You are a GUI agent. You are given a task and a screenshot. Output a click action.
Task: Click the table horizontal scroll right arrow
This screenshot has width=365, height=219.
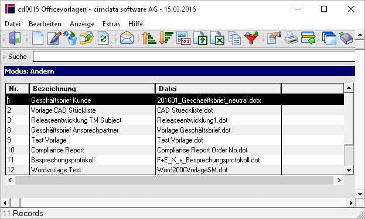[339, 180]
